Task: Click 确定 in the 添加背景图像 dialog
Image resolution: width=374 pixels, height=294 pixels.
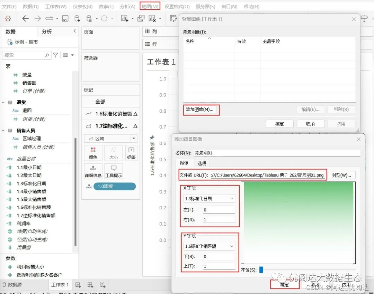Action: pyautogui.click(x=285, y=284)
